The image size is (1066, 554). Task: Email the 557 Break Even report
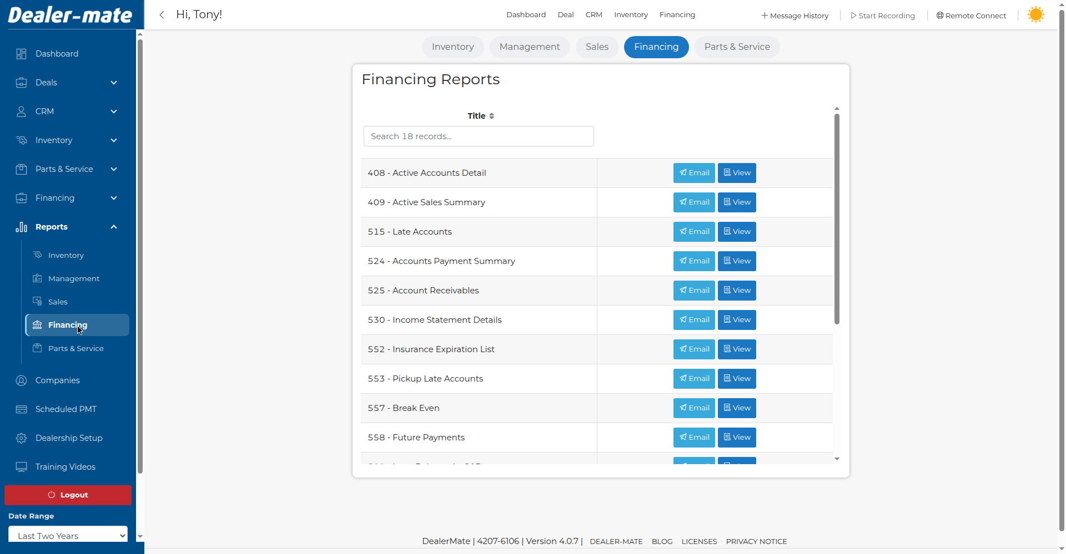coord(694,408)
